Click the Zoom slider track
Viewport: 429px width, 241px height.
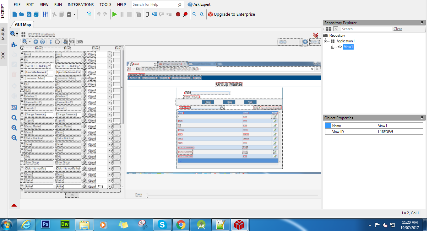[x=233, y=195]
